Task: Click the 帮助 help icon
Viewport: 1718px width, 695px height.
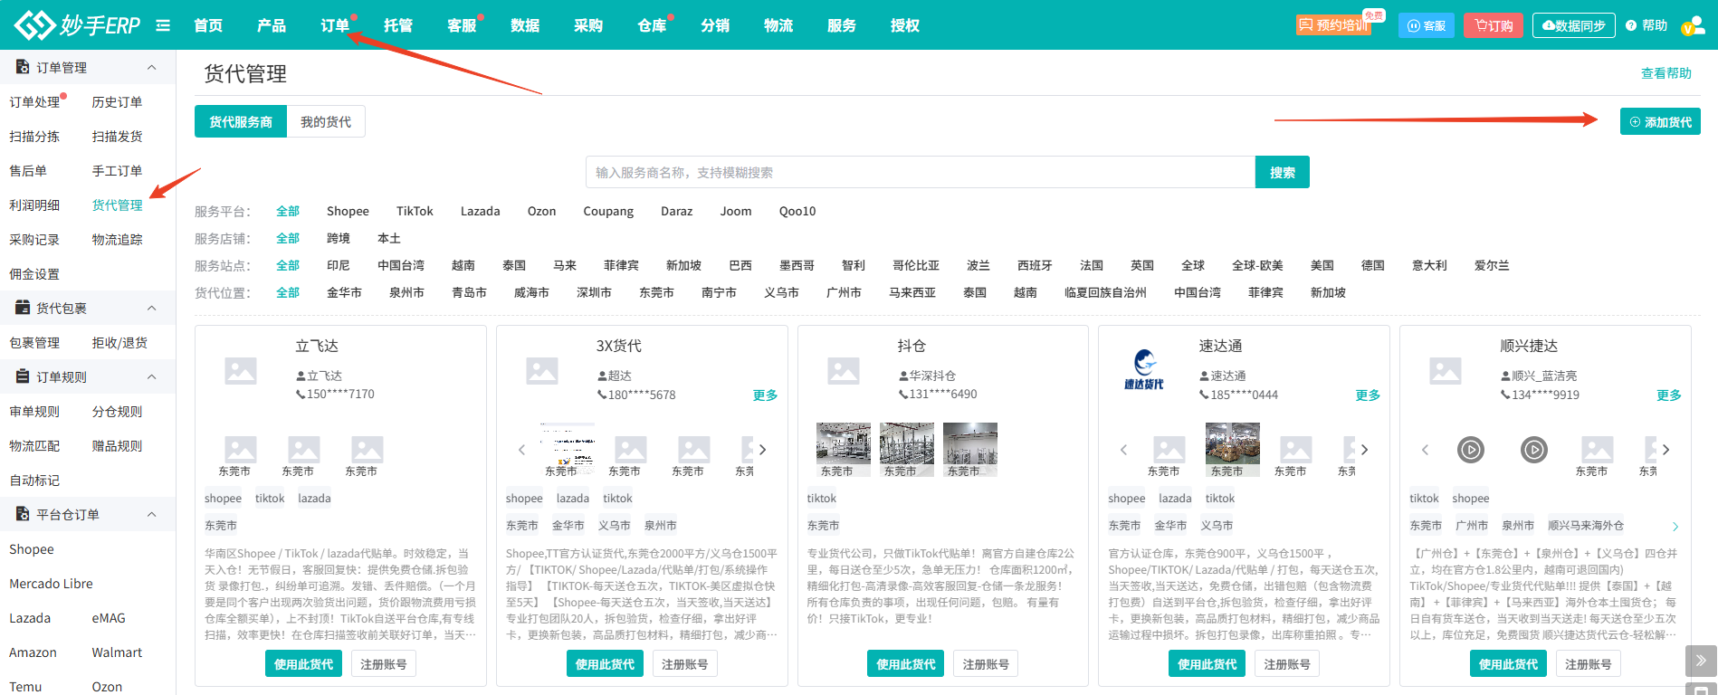Action: [x=1646, y=25]
